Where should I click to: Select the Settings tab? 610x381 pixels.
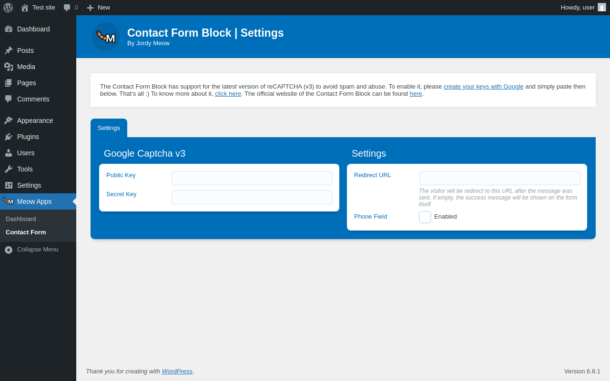(x=109, y=128)
